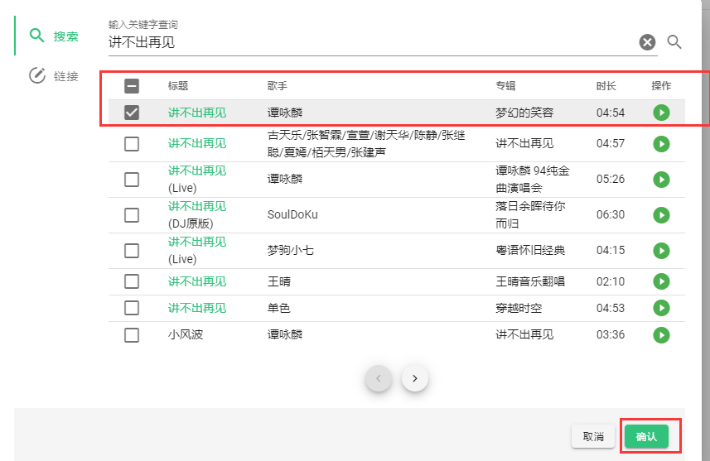Screen dimensions: 710x461
Task: Play the 小风波 track
Action: [661, 334]
